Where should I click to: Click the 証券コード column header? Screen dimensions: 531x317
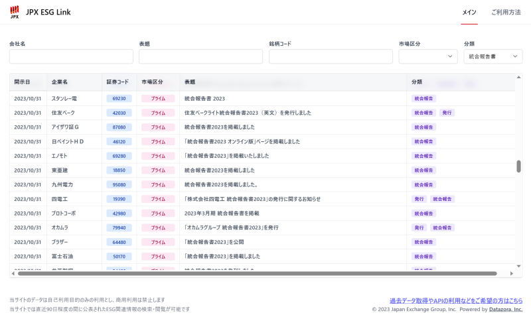[117, 82]
